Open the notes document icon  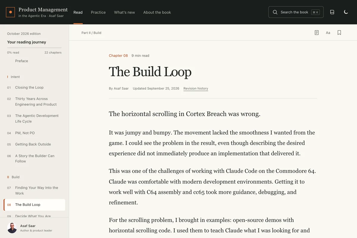click(317, 33)
